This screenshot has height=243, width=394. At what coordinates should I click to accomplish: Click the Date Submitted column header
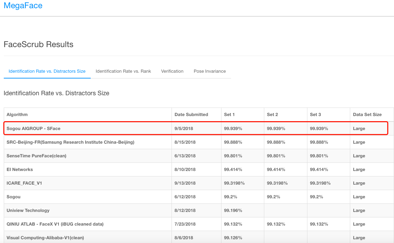point(191,115)
